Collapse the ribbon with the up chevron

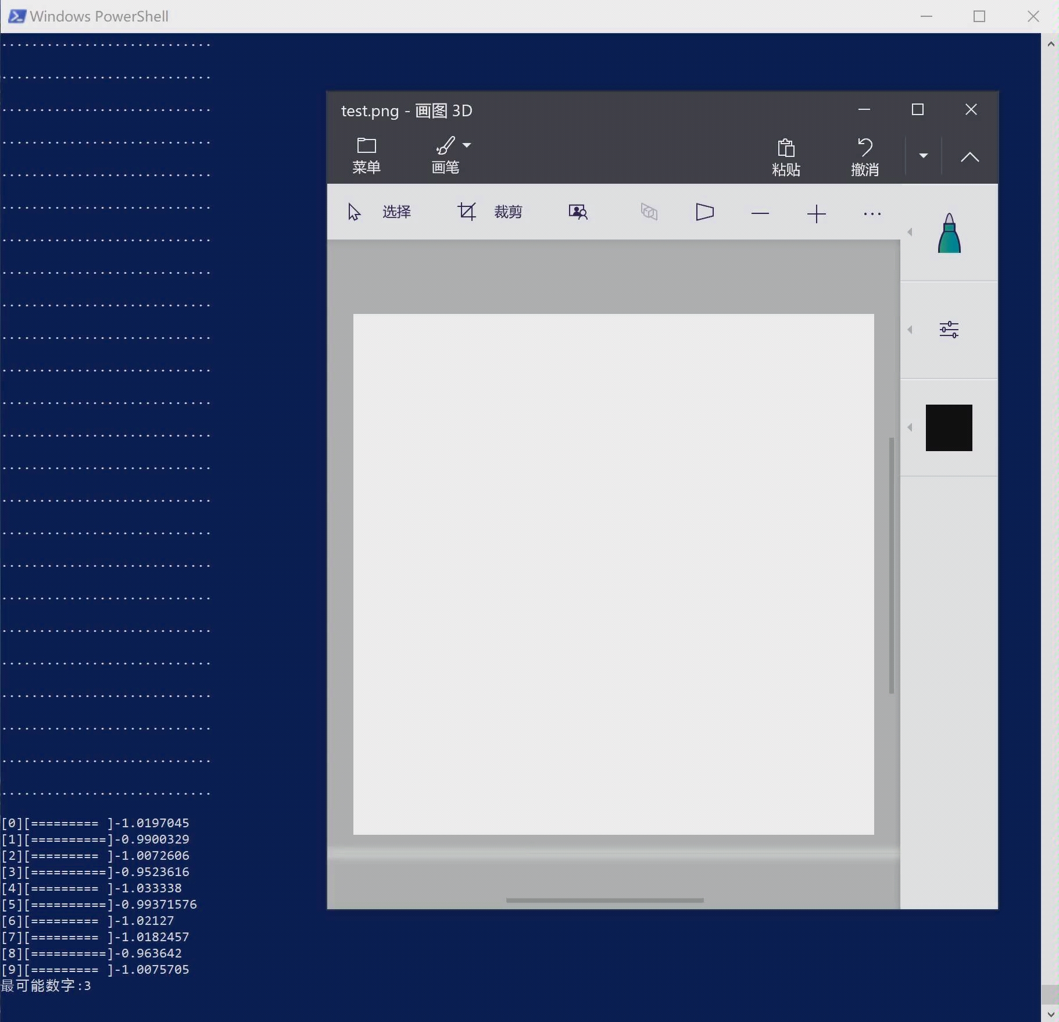(969, 156)
